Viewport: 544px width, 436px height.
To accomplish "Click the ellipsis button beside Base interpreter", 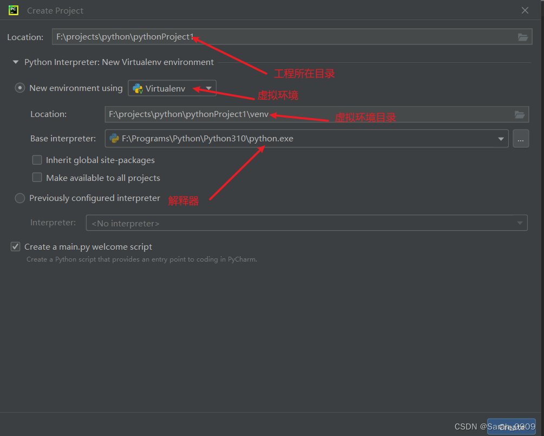I will (521, 139).
